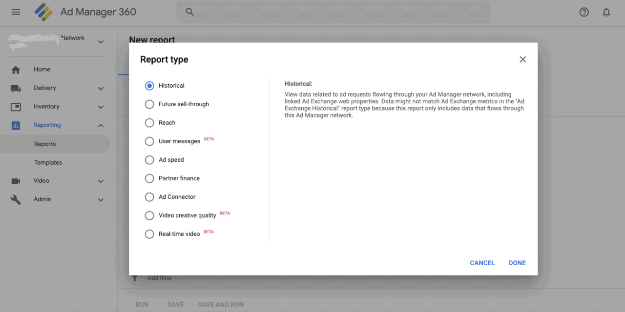Open the navigation hamburger menu
The image size is (625, 312).
click(16, 12)
